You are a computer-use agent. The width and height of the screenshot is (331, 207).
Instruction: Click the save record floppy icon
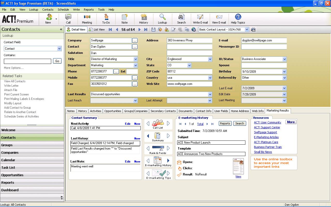point(153,29)
